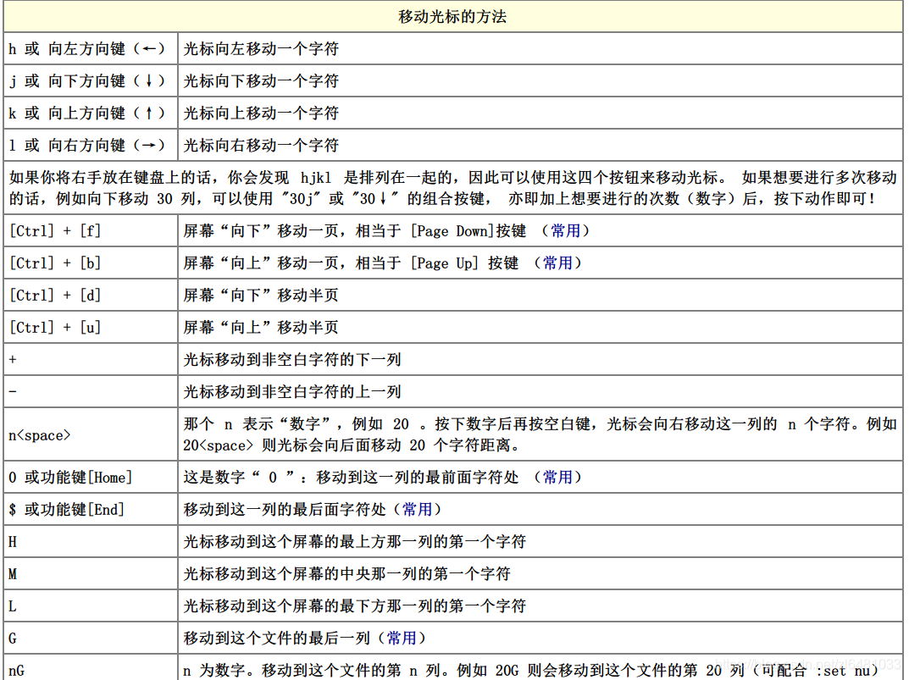
Task: Click 屏幕"向下"移动半页 description
Action: 261,295
